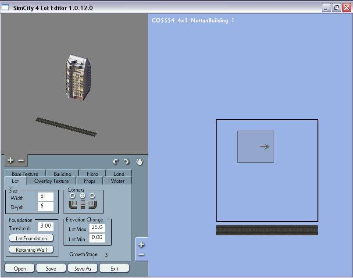Click the road in the 3D preview
Viewport: 353px width, 278px height.
coord(66,127)
